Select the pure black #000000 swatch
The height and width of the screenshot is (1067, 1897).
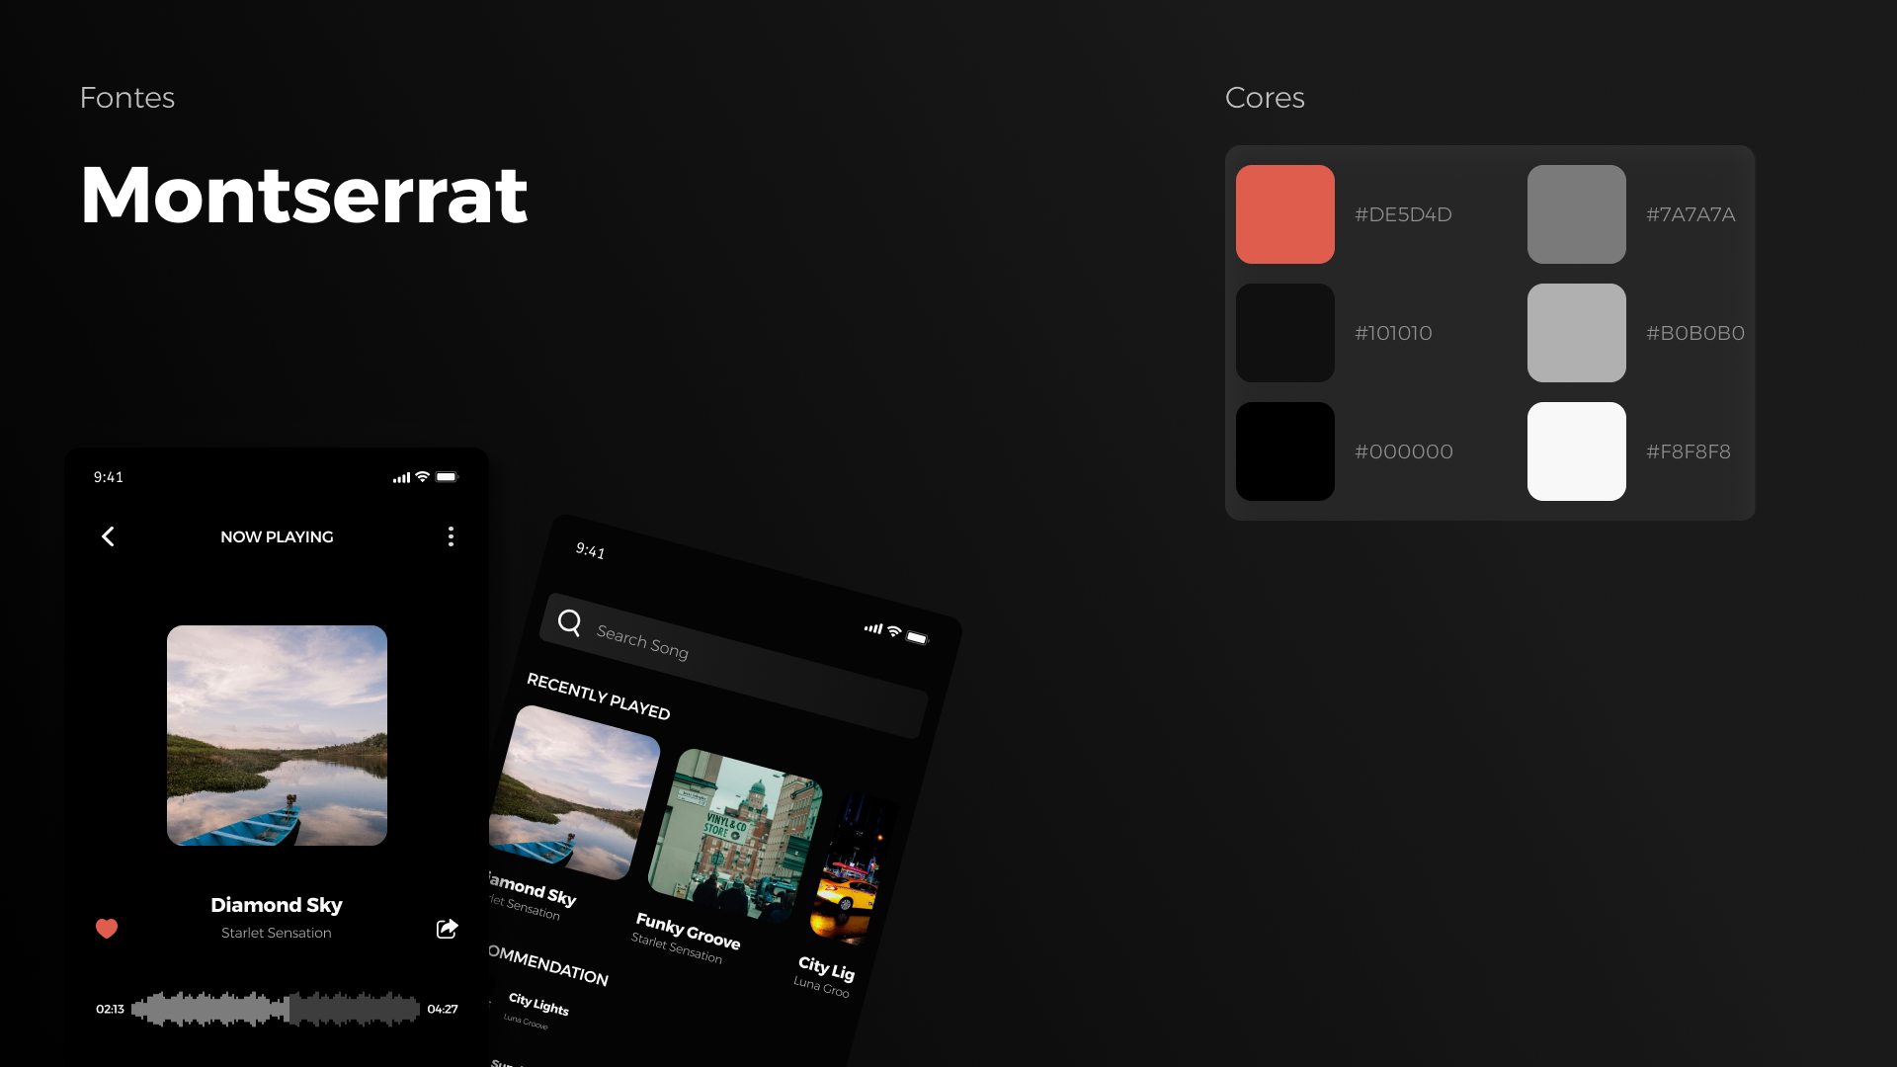click(1284, 451)
